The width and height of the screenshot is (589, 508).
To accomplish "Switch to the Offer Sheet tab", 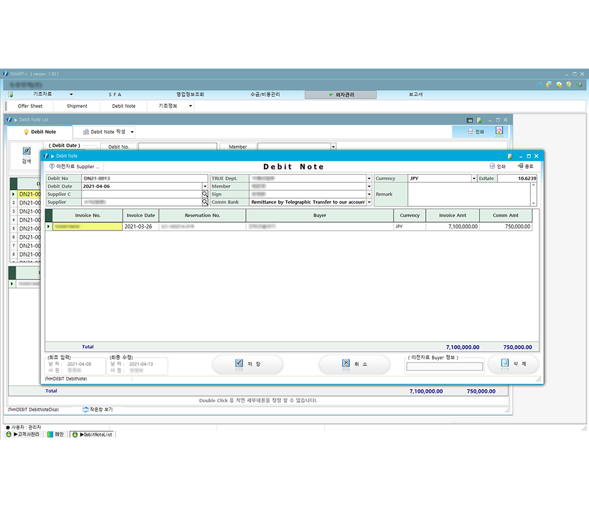I will [30, 106].
